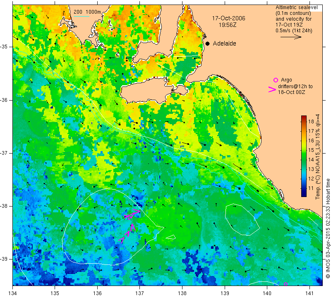331x298 pixels.
Task: Click the Argo legend label
Action: coord(286,80)
